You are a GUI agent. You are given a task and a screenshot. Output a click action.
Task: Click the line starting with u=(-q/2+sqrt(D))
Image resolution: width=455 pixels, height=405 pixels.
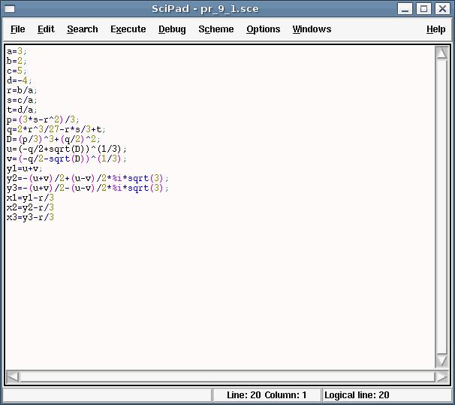coord(67,149)
